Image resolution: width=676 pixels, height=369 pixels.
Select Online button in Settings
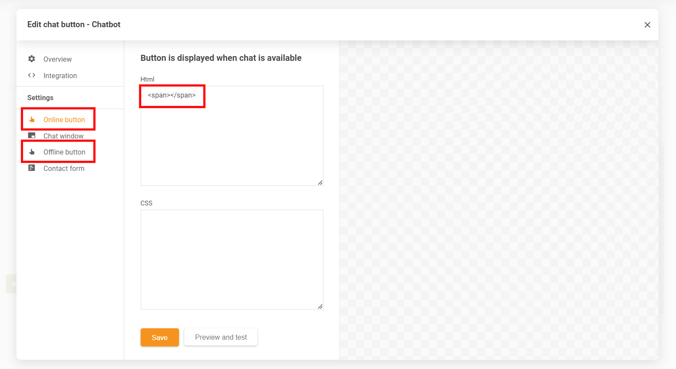[64, 120]
